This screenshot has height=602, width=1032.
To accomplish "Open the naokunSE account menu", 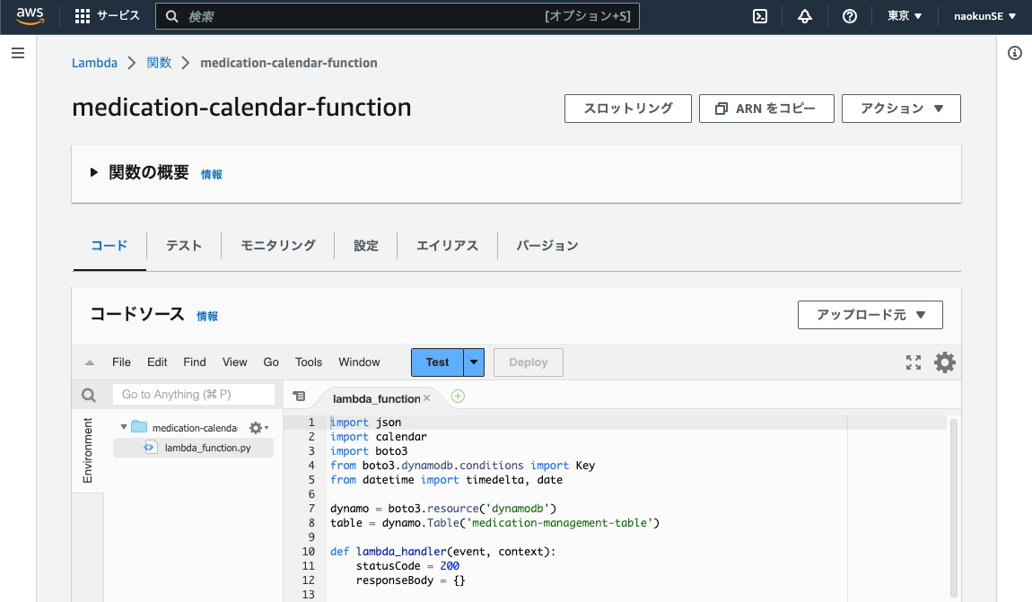I will pyautogui.click(x=984, y=16).
